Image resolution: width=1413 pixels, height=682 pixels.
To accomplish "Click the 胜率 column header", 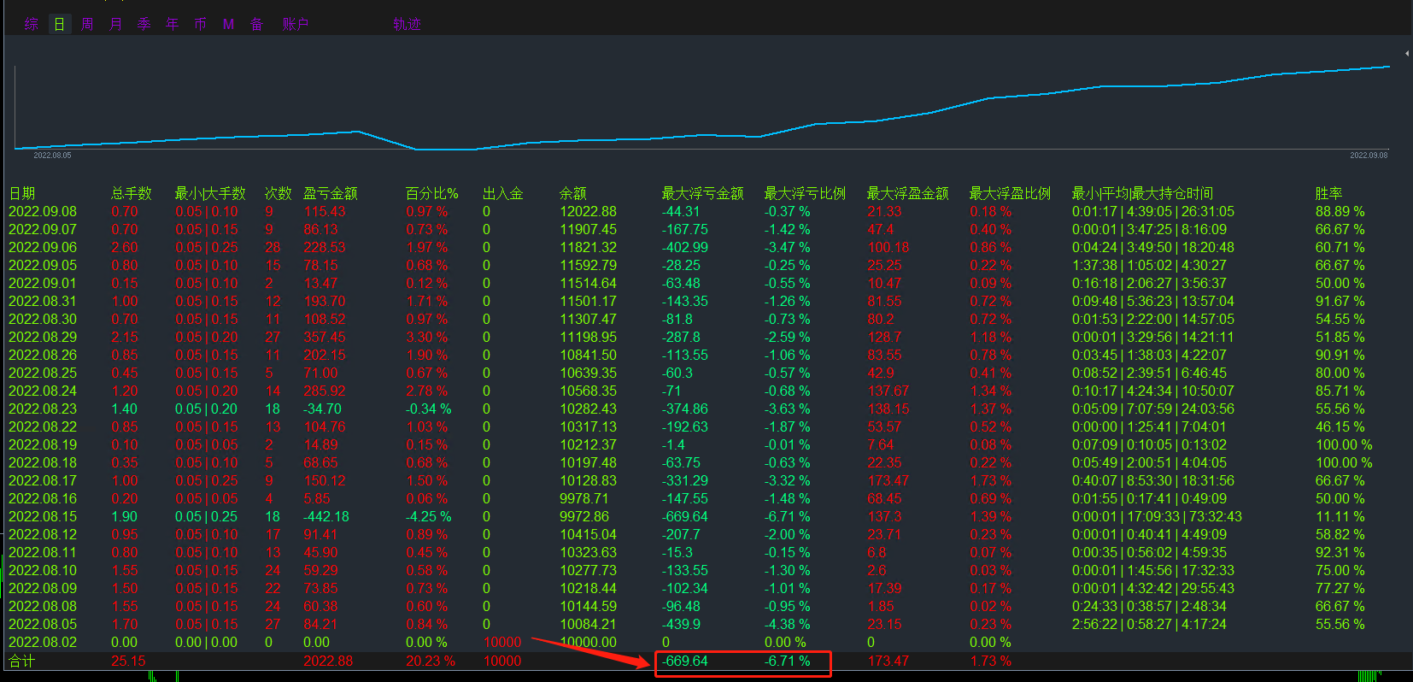I will click(1328, 193).
